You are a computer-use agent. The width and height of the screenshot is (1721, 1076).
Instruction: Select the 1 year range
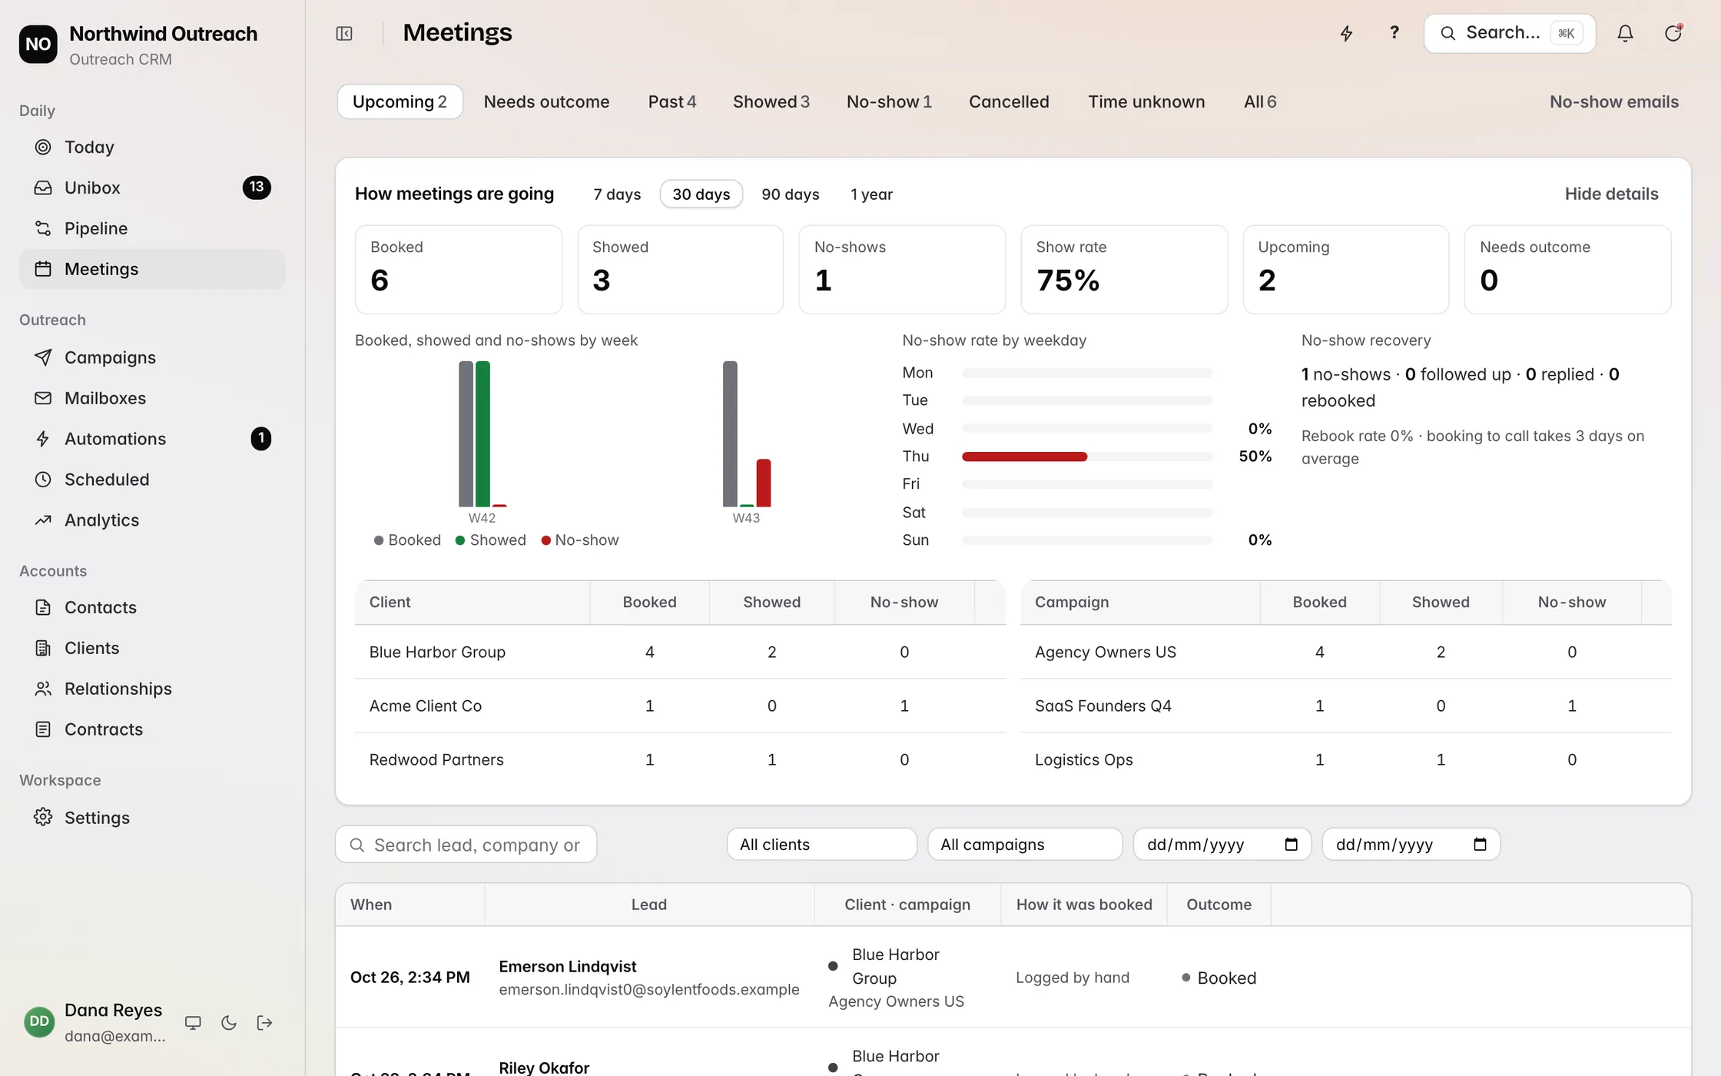point(871,194)
